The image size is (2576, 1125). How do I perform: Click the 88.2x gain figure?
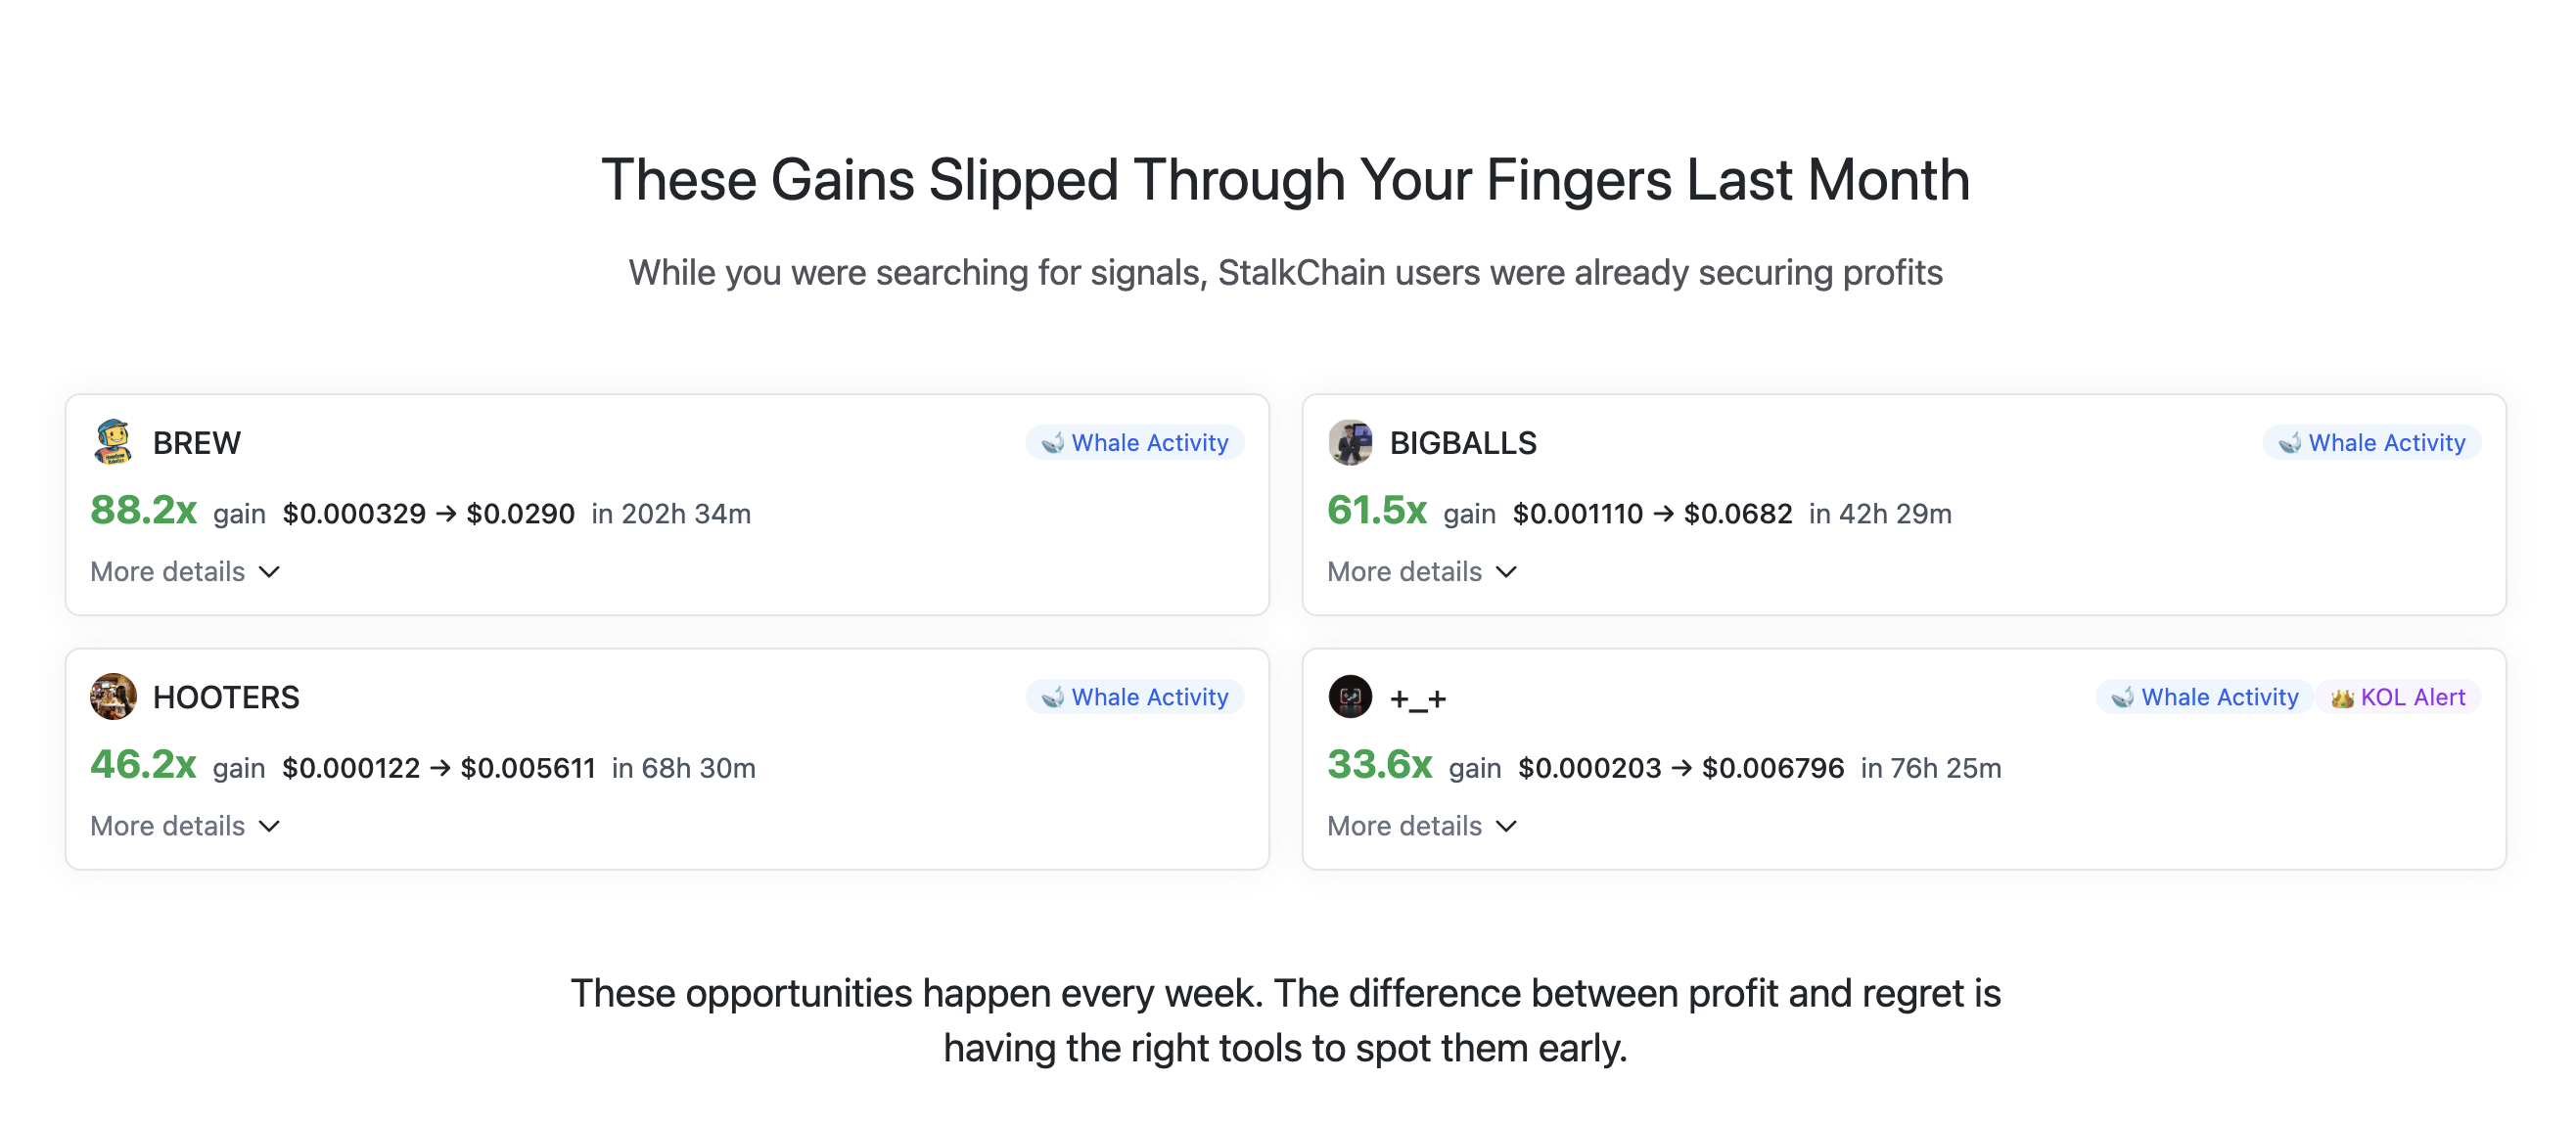tap(143, 511)
